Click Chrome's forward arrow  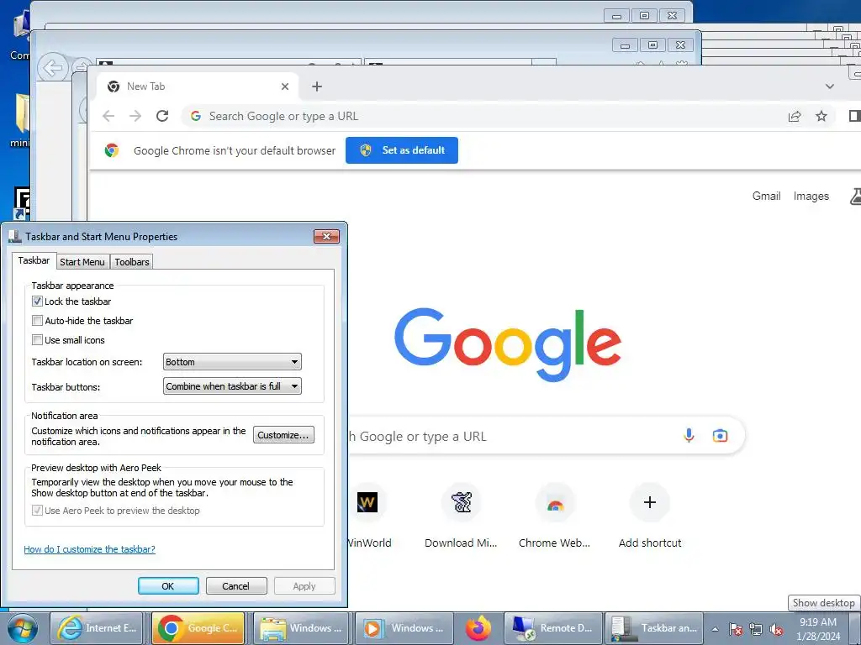click(x=135, y=116)
